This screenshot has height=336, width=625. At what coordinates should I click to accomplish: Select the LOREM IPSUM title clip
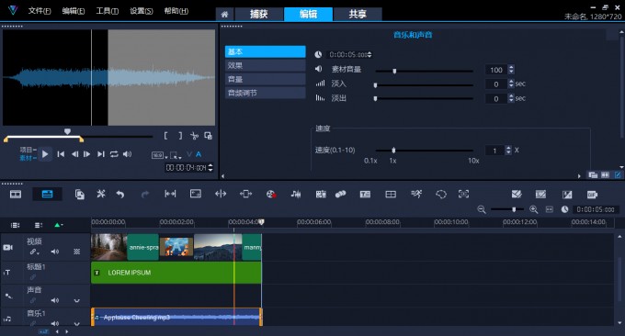pyautogui.click(x=176, y=273)
